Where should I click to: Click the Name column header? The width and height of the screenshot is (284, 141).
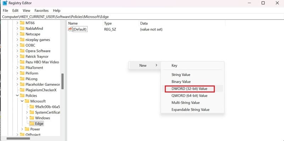tap(85, 23)
